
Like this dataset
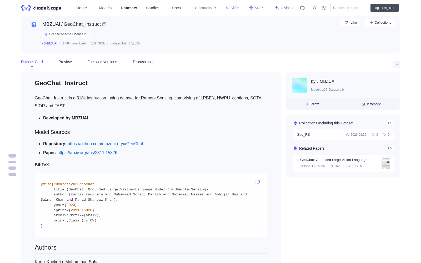[x=350, y=23]
